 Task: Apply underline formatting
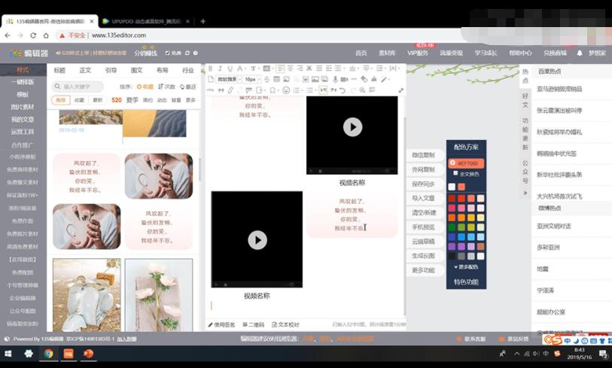(x=230, y=68)
